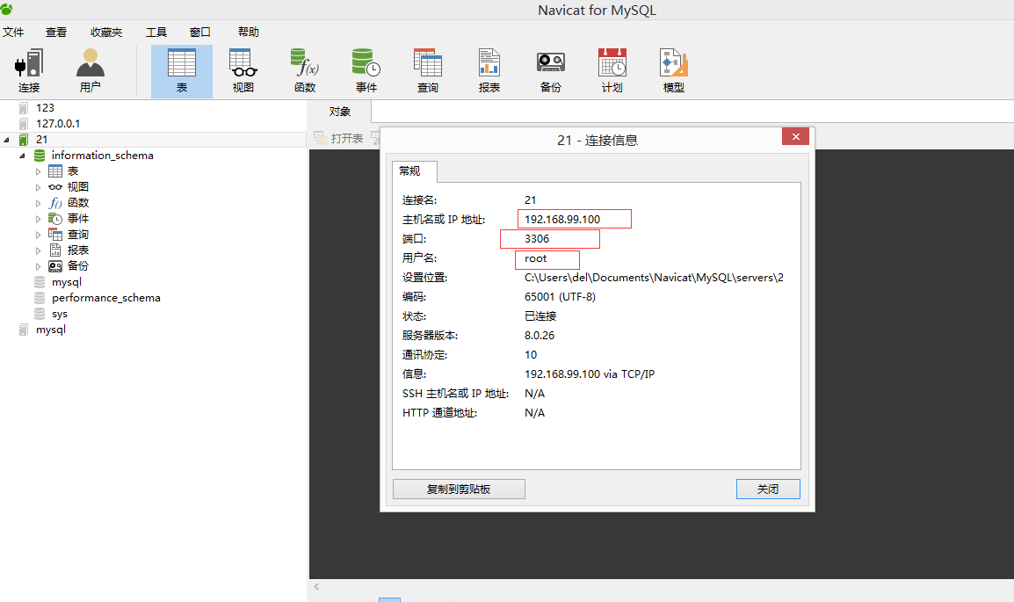The image size is (1014, 602).
Task: Click the left arrow of the horizontal scrollbar
Action: [x=316, y=586]
